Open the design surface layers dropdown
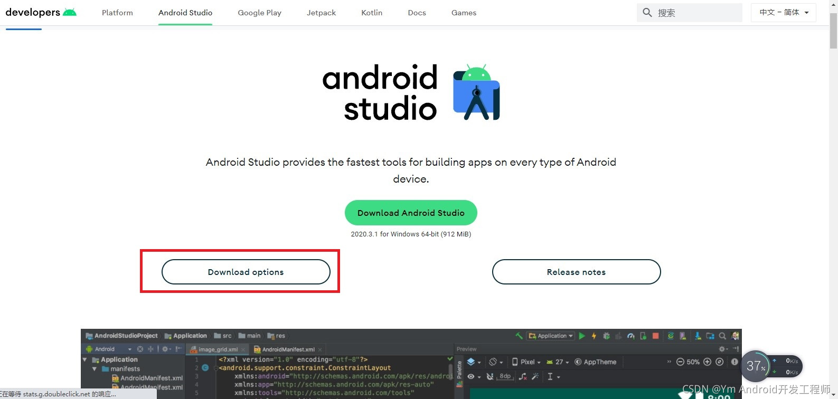 coord(474,362)
